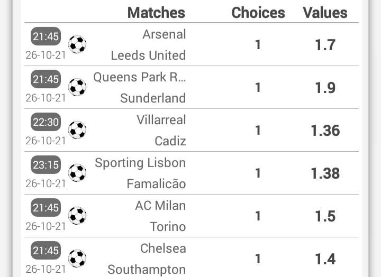Open the Famalicão team name
This screenshot has width=381, height=277.
(156, 183)
